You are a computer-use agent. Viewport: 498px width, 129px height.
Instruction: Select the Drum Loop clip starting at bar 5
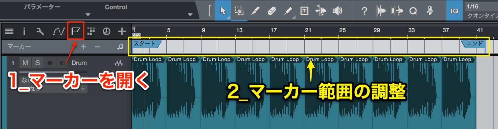(183, 92)
